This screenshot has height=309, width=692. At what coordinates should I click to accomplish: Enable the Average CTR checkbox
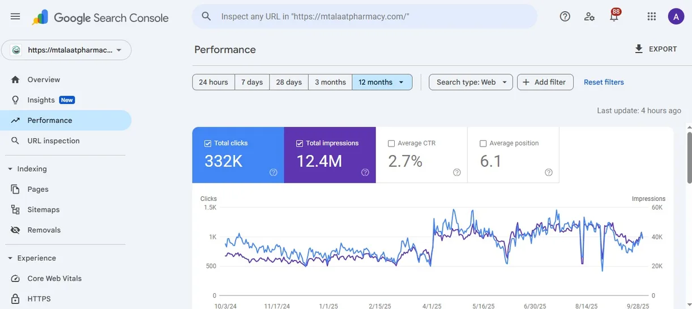(391, 144)
